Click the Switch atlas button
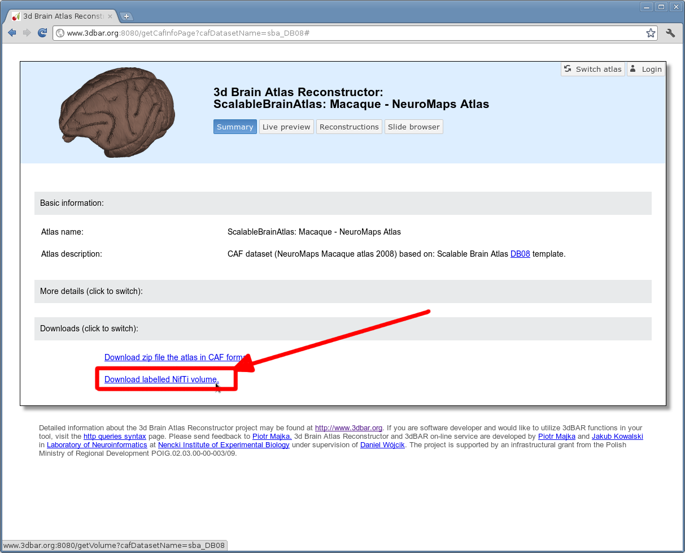 point(592,69)
